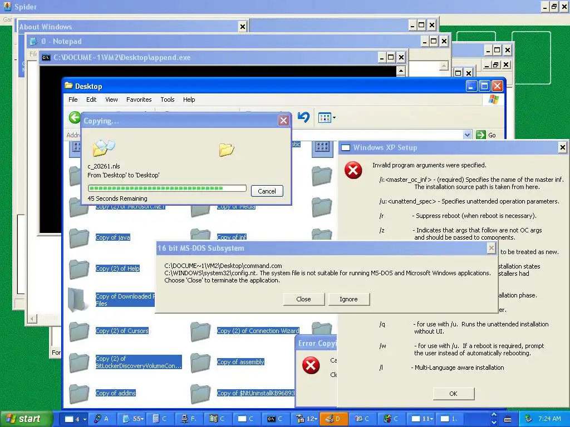Click 'Invalid program arguments were specified.' text
Viewport: 570px width, 427px height.
(x=429, y=165)
